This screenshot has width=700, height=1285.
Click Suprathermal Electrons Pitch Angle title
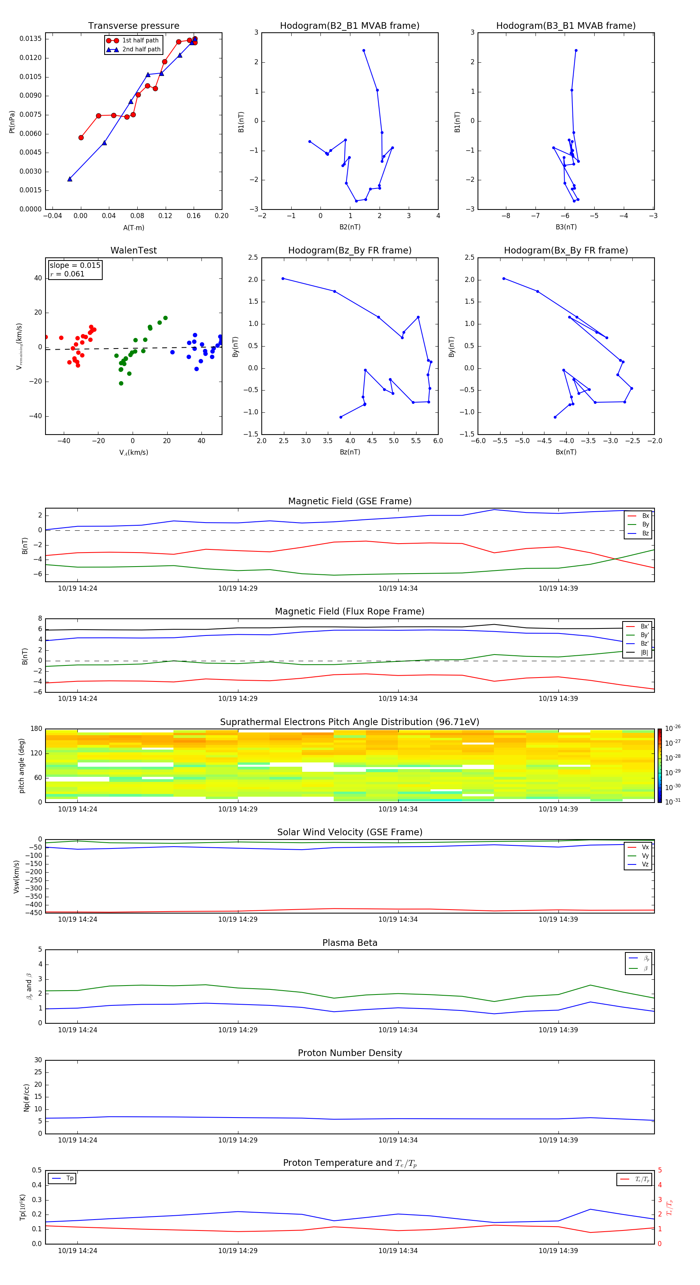click(x=350, y=722)
